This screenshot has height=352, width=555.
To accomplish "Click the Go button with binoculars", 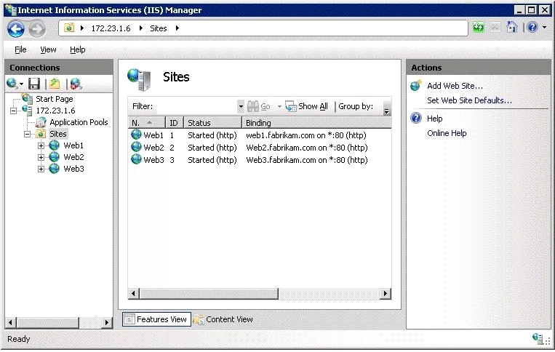I will coord(259,106).
